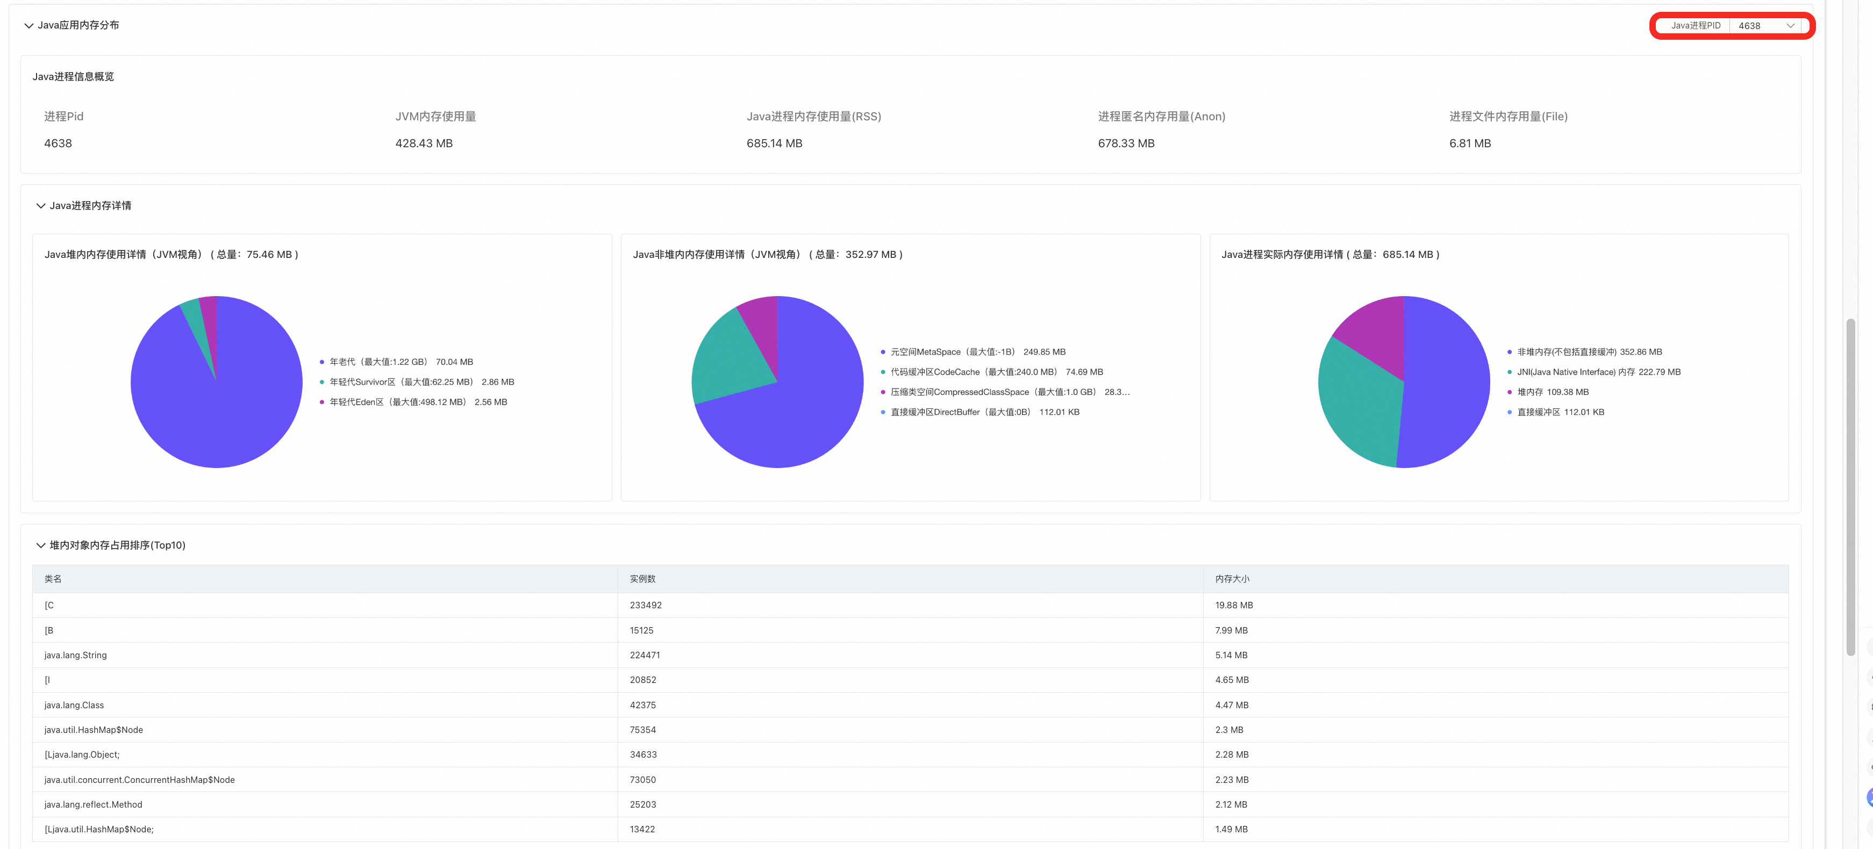Toggle the 年轻代Survivor区 legend entry

coord(417,383)
